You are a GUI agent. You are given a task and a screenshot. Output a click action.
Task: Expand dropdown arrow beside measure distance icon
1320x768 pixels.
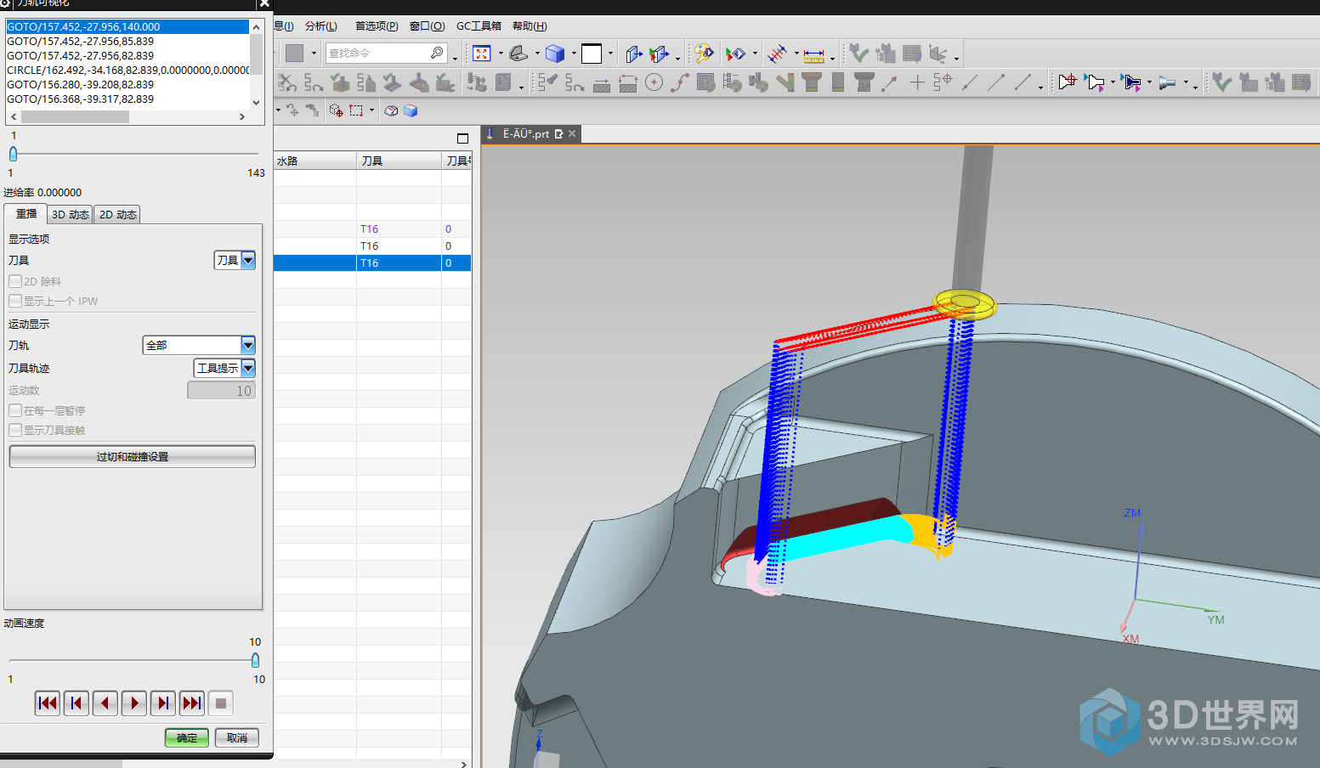tap(832, 57)
